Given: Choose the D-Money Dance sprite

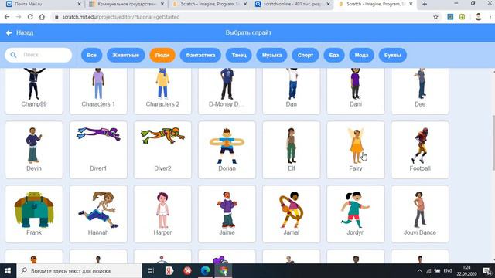Looking at the screenshot, I should 227,91.
